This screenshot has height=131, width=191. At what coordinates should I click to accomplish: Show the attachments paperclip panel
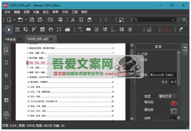pos(6,75)
